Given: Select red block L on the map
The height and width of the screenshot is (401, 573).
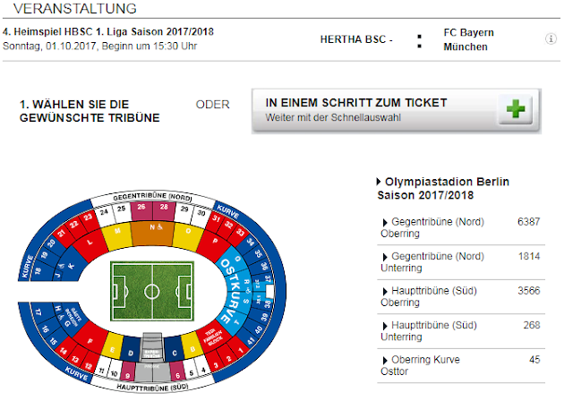Looking at the screenshot, I should point(90,242).
